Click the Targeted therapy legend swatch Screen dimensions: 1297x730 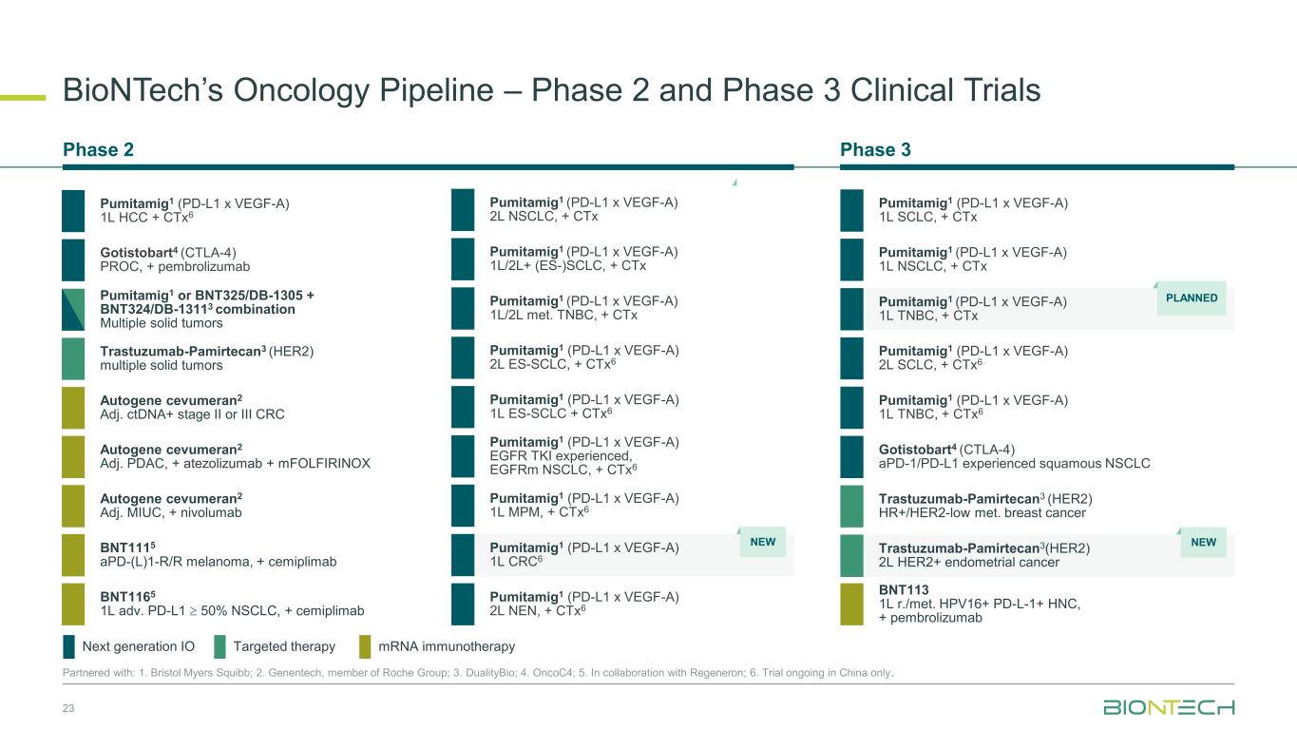[219, 647]
